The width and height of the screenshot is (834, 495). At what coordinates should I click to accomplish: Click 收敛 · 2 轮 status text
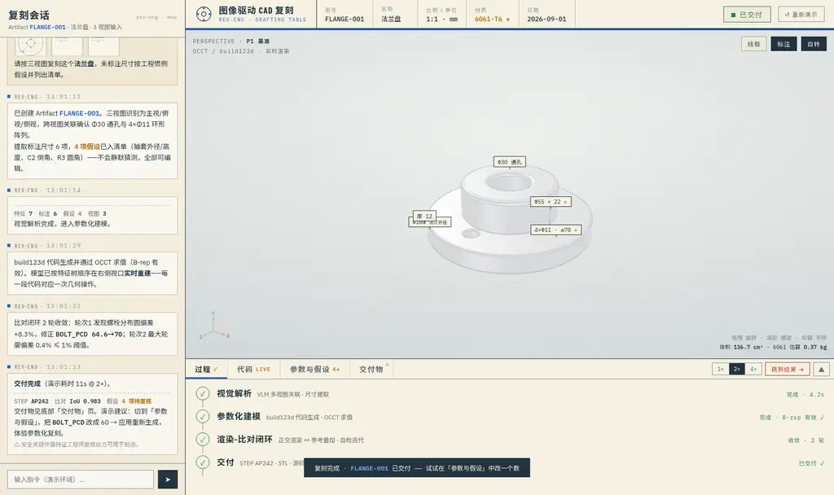pos(806,440)
